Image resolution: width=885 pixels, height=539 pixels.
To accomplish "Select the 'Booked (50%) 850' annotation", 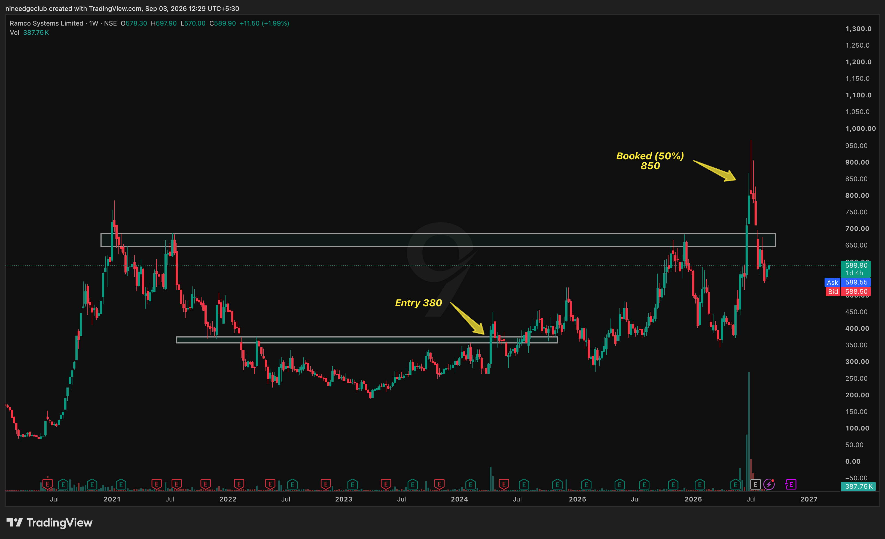I will click(x=650, y=161).
